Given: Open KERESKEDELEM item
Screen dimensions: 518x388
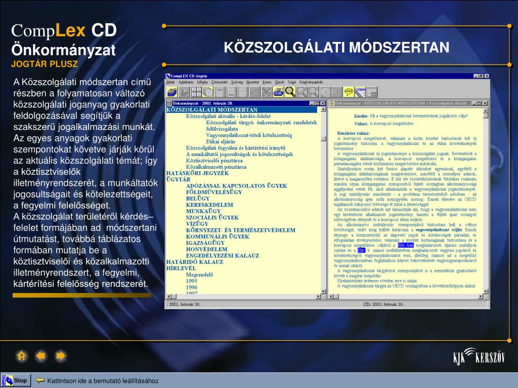Looking at the screenshot, I should tap(209, 205).
